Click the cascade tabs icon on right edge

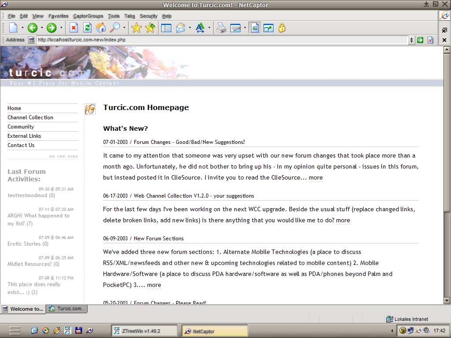(x=444, y=30)
